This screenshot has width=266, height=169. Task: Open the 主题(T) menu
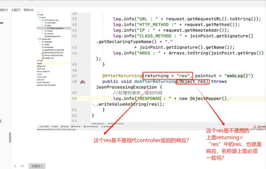pos(16,10)
